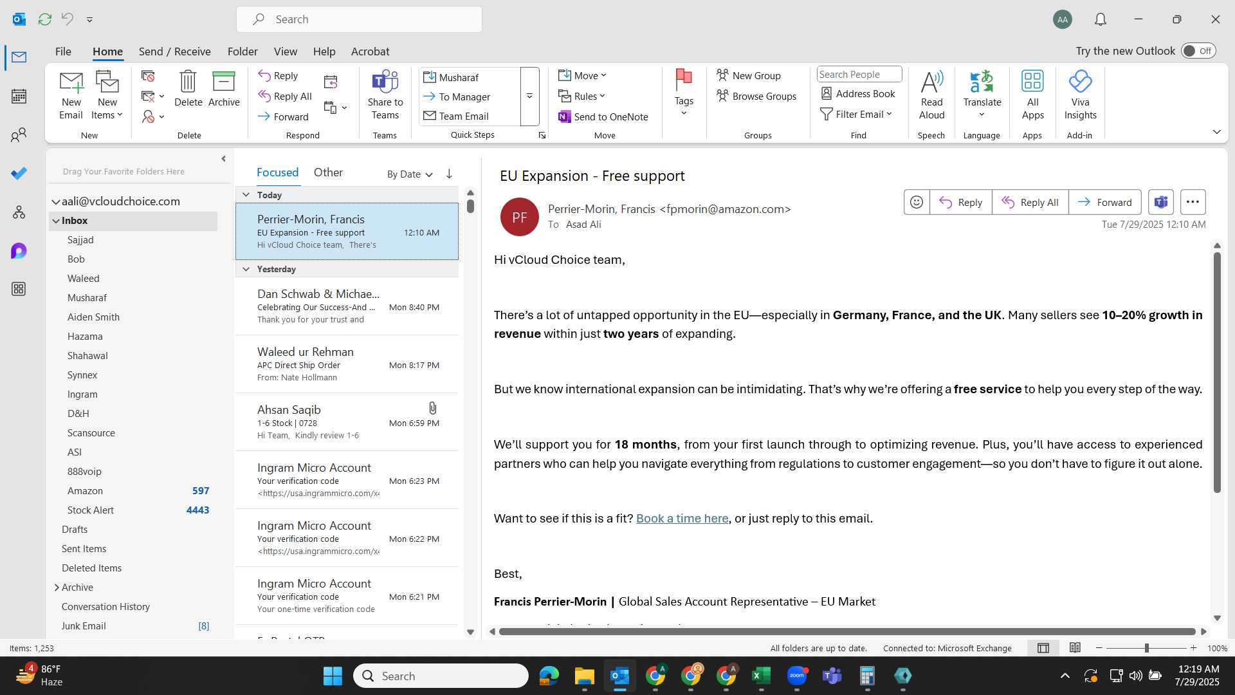
Task: Open Excel from the taskbar
Action: tap(761, 676)
